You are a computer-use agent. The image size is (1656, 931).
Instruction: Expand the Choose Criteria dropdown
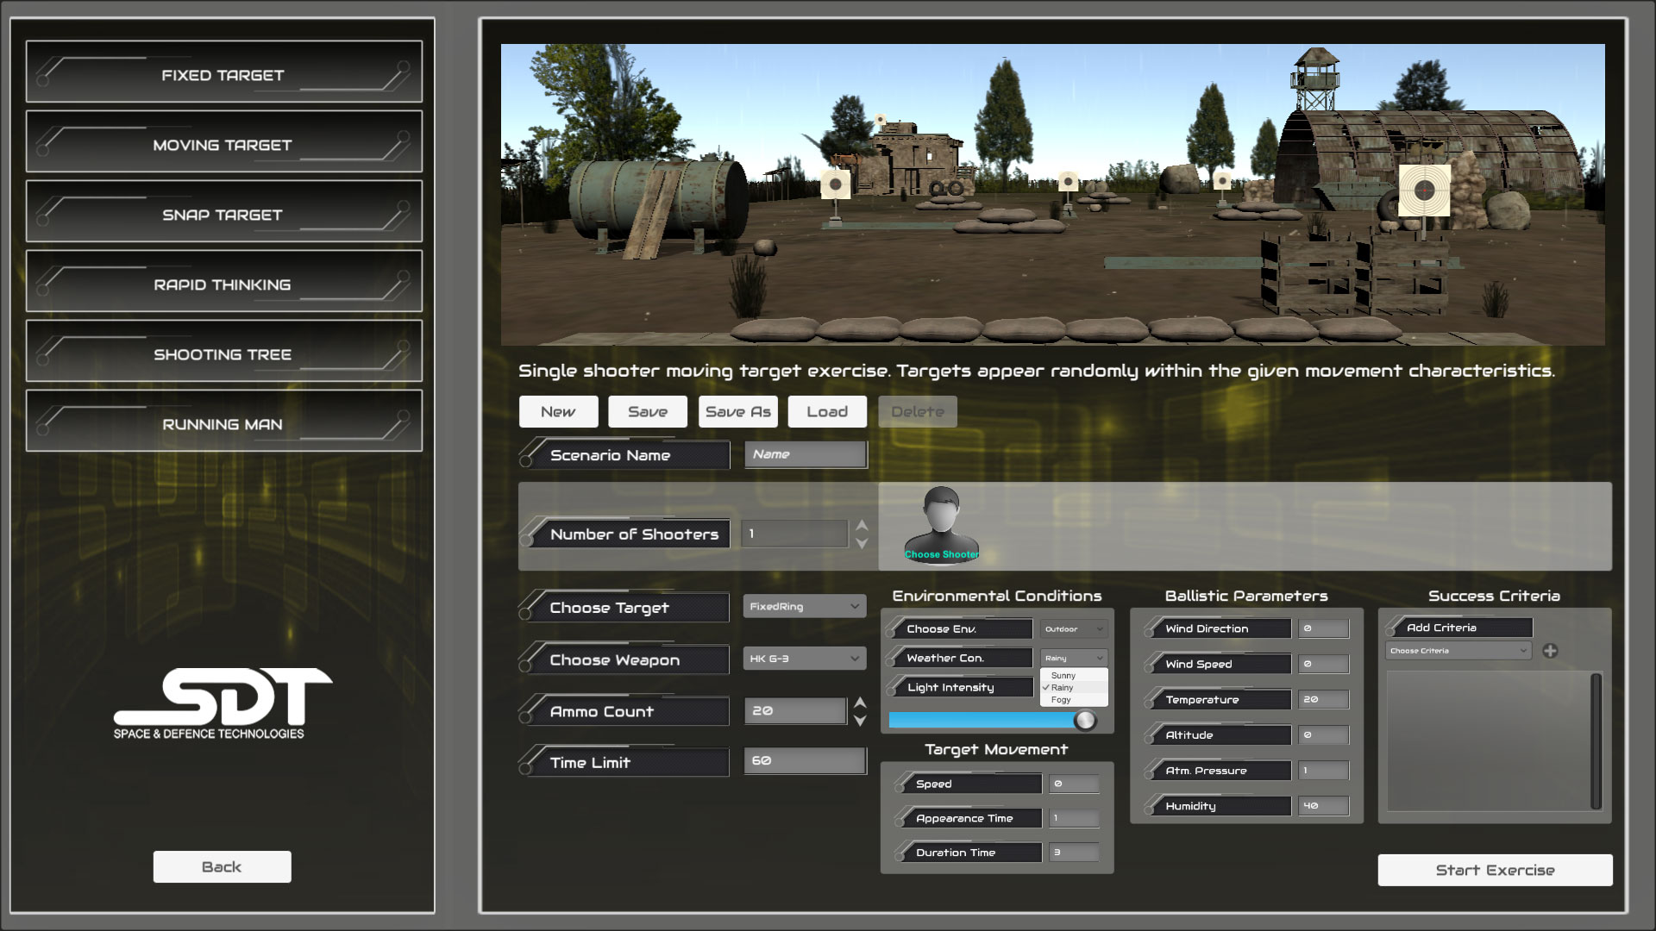click(x=1458, y=651)
